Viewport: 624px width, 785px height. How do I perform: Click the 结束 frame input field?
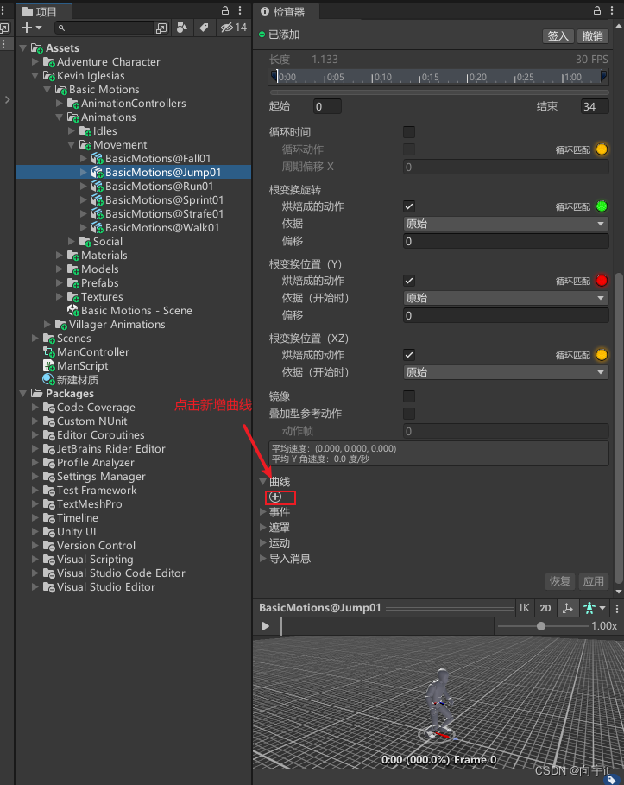click(595, 106)
